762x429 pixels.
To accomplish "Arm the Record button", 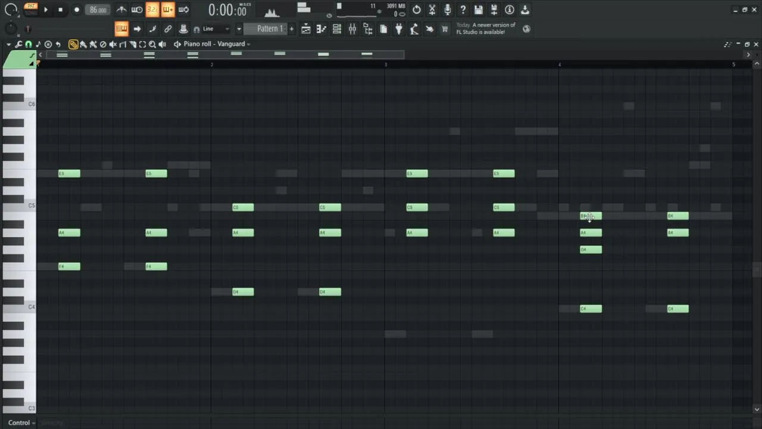I will point(77,10).
